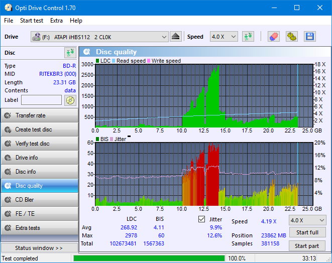Viewport: 332px width, 263px height.
Task: Click the Test completed status text
Action: 20,258
